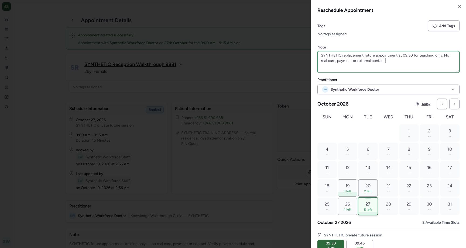Click the app logo in the sidebar
The height and width of the screenshot is (248, 466).
tap(6, 6)
